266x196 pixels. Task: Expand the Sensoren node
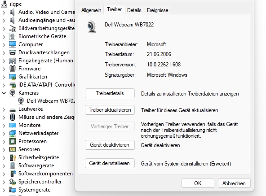click(x=4, y=150)
